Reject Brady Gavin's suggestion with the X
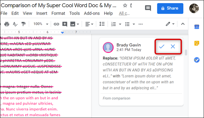Image resolution: width=204 pixels, height=118 pixels. tap(173, 46)
